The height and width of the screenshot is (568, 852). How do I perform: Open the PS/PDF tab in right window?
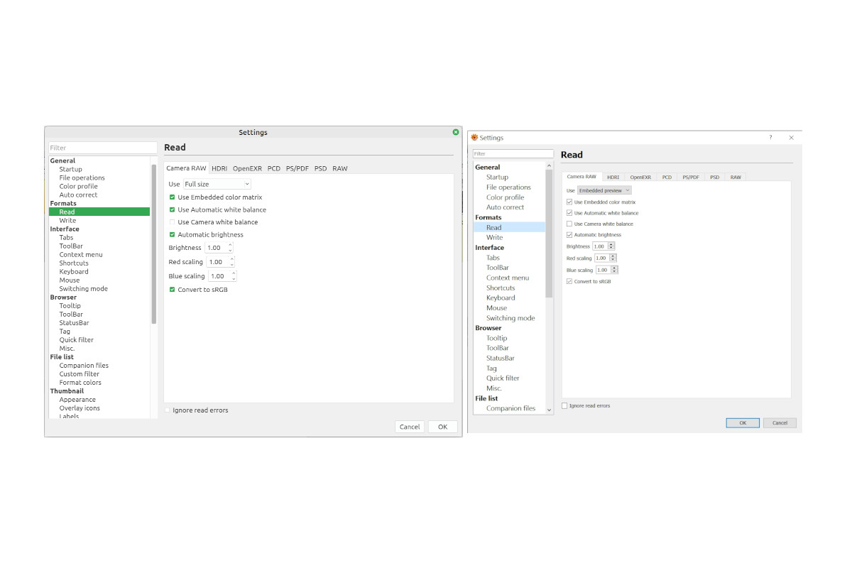[691, 177]
